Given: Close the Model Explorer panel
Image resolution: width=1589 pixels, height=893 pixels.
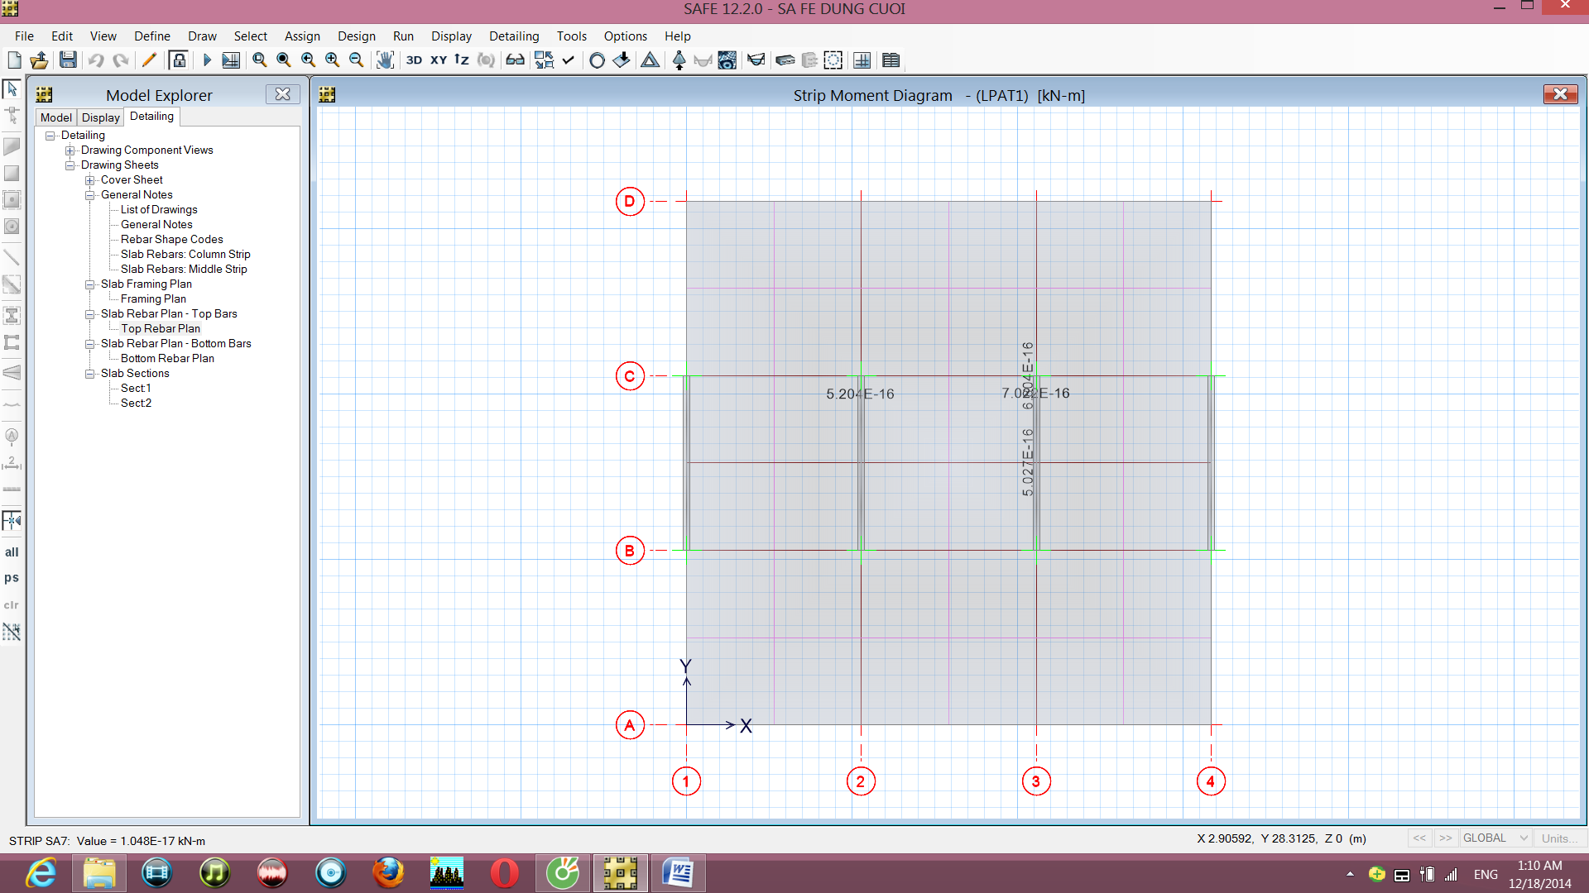Looking at the screenshot, I should (x=282, y=94).
